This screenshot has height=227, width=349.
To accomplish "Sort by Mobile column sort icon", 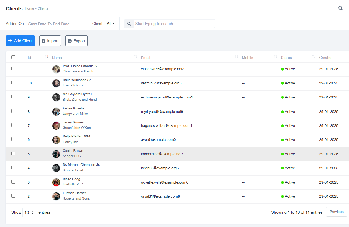I will tap(275, 57).
